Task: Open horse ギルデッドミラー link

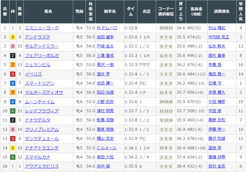Action: [42, 46]
